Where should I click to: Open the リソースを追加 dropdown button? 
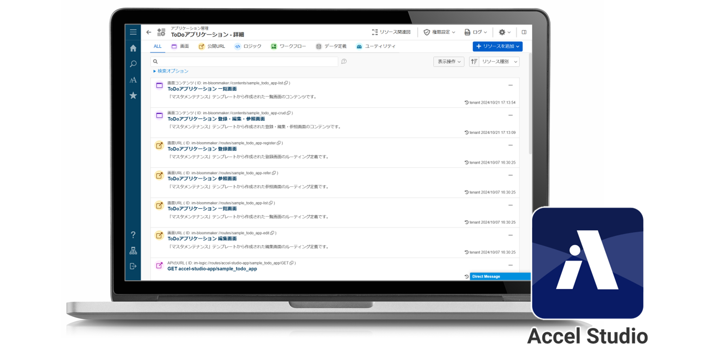[x=497, y=46]
